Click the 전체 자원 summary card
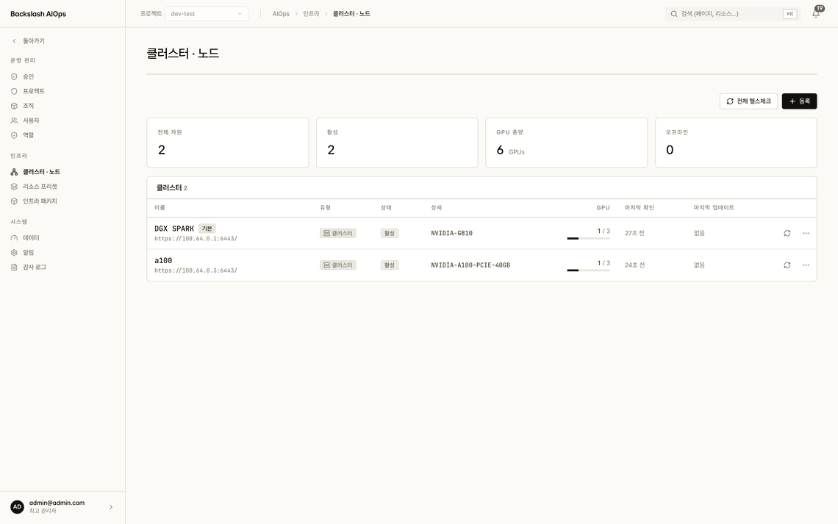The height and width of the screenshot is (524, 838). click(228, 143)
